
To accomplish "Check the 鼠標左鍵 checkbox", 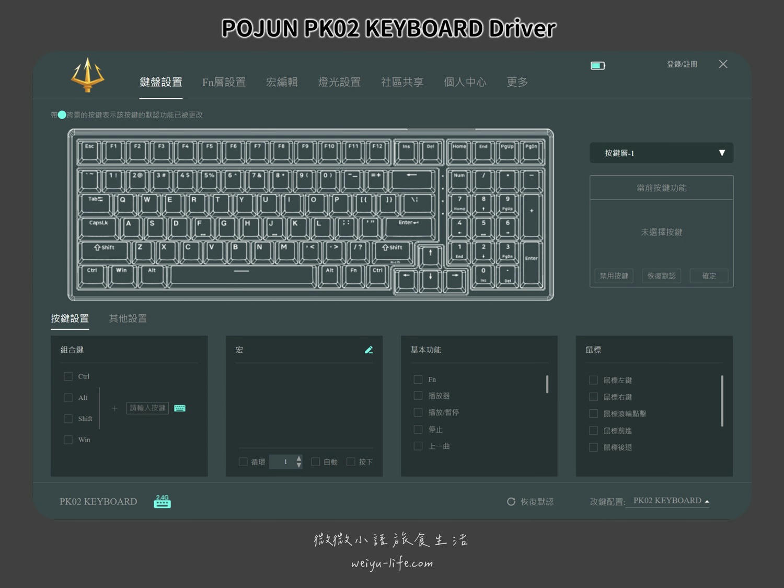I will (593, 380).
